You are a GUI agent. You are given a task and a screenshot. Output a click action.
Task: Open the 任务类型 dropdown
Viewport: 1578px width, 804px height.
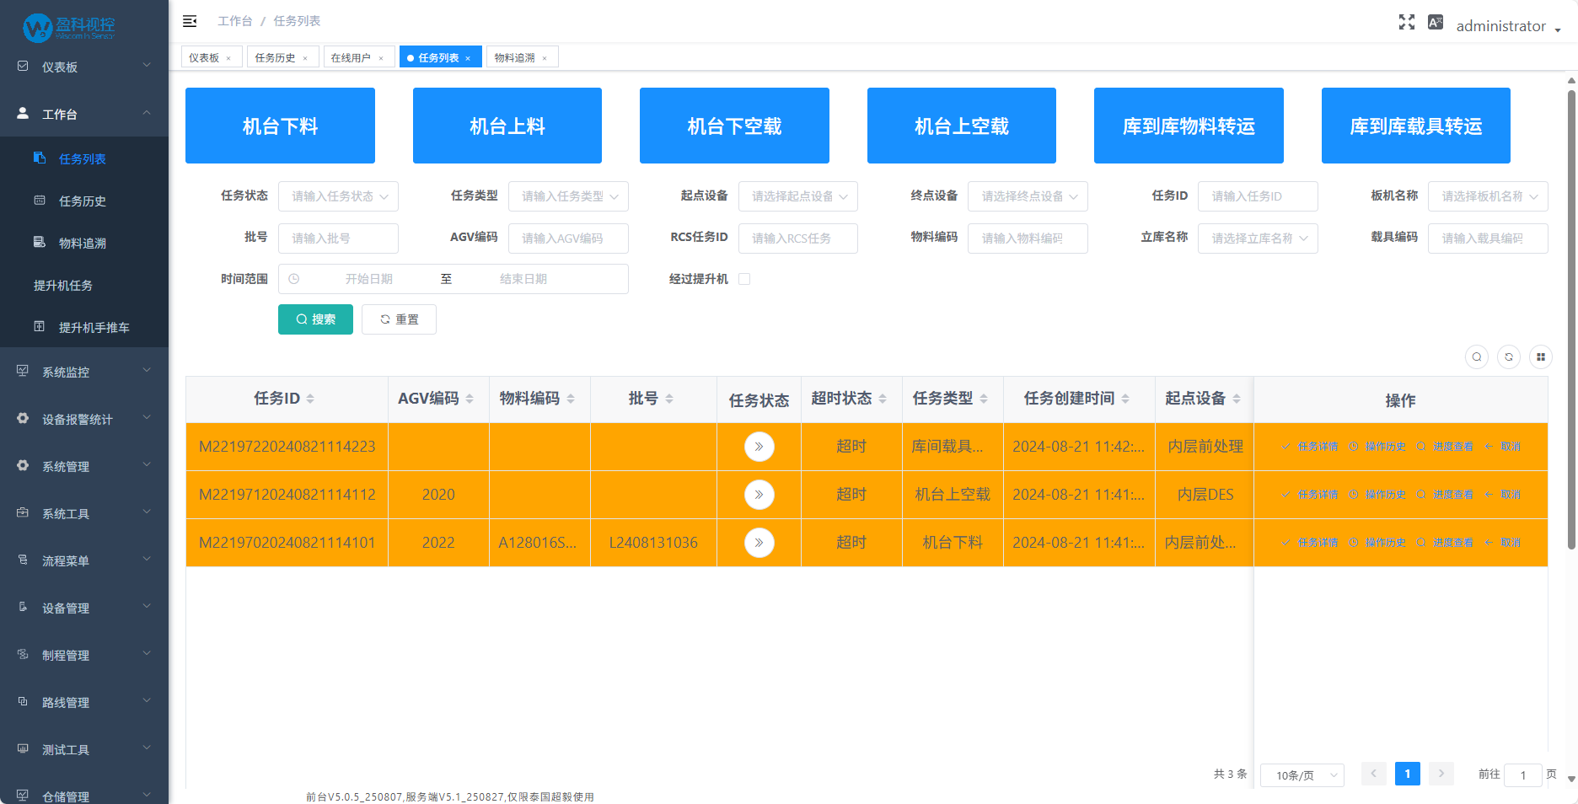568,196
